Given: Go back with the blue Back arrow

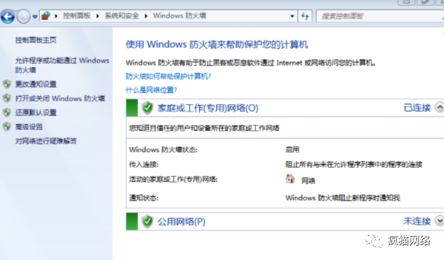Looking at the screenshot, I should tap(8, 16).
